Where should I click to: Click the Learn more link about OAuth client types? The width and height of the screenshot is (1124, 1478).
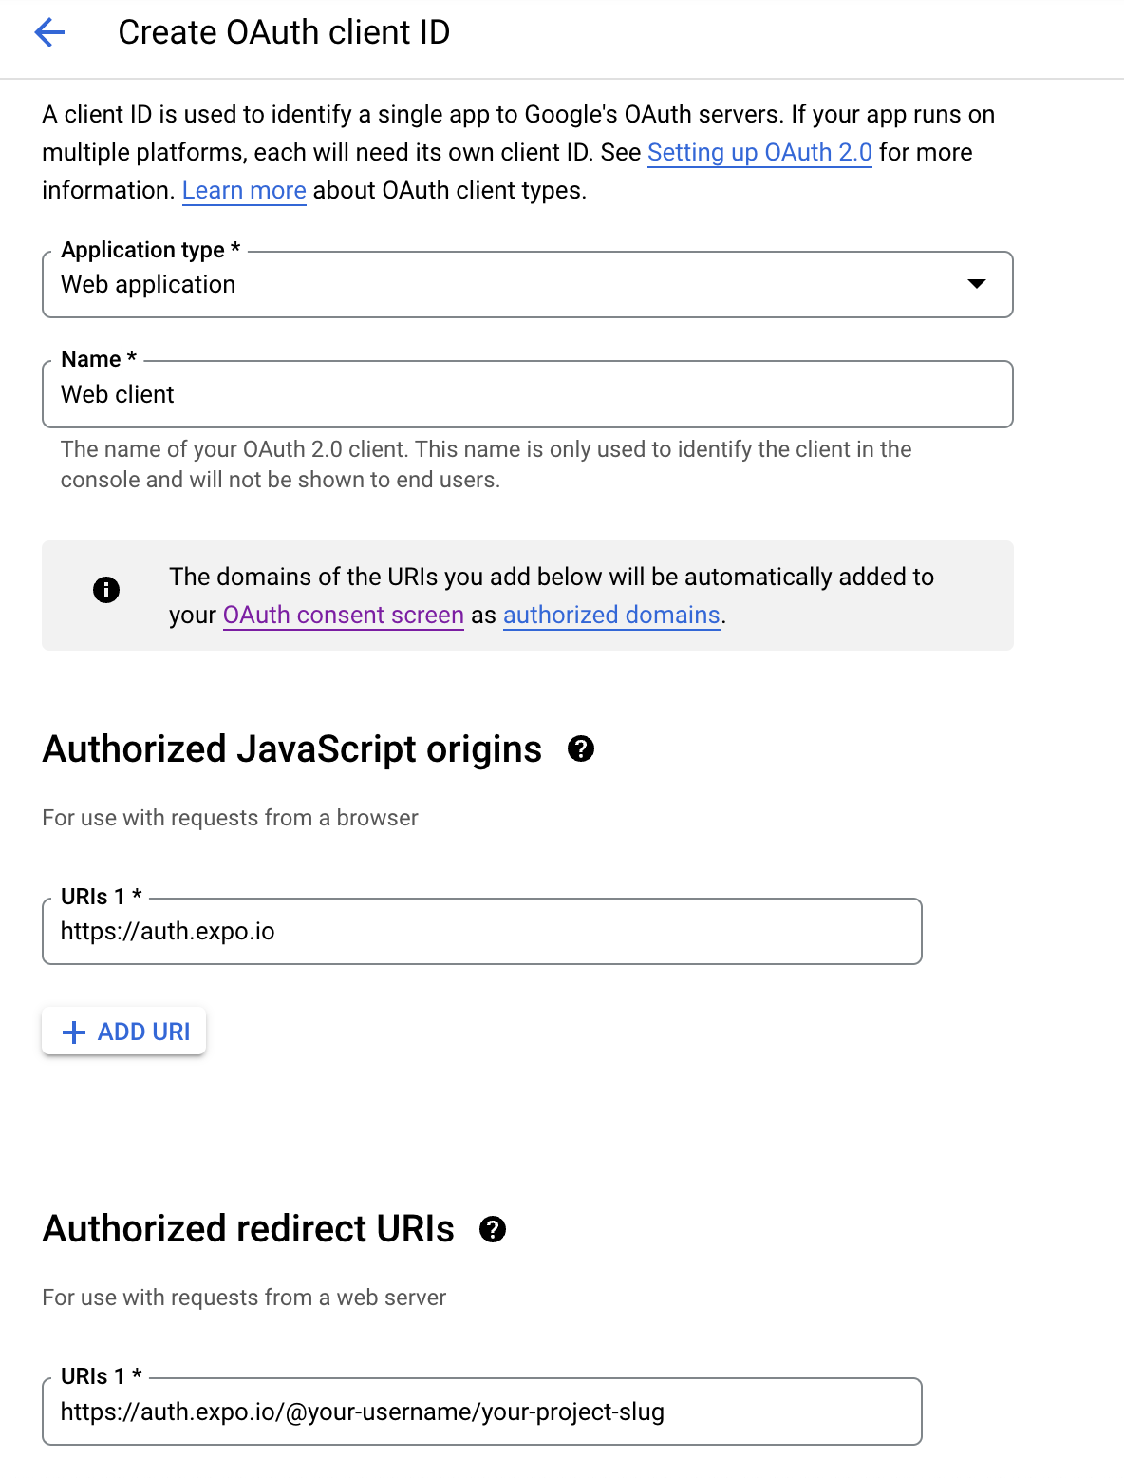point(243,190)
